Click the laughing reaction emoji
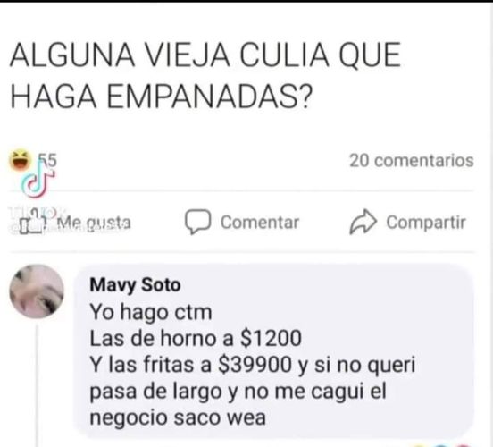The width and height of the screenshot is (493, 447). [21, 158]
